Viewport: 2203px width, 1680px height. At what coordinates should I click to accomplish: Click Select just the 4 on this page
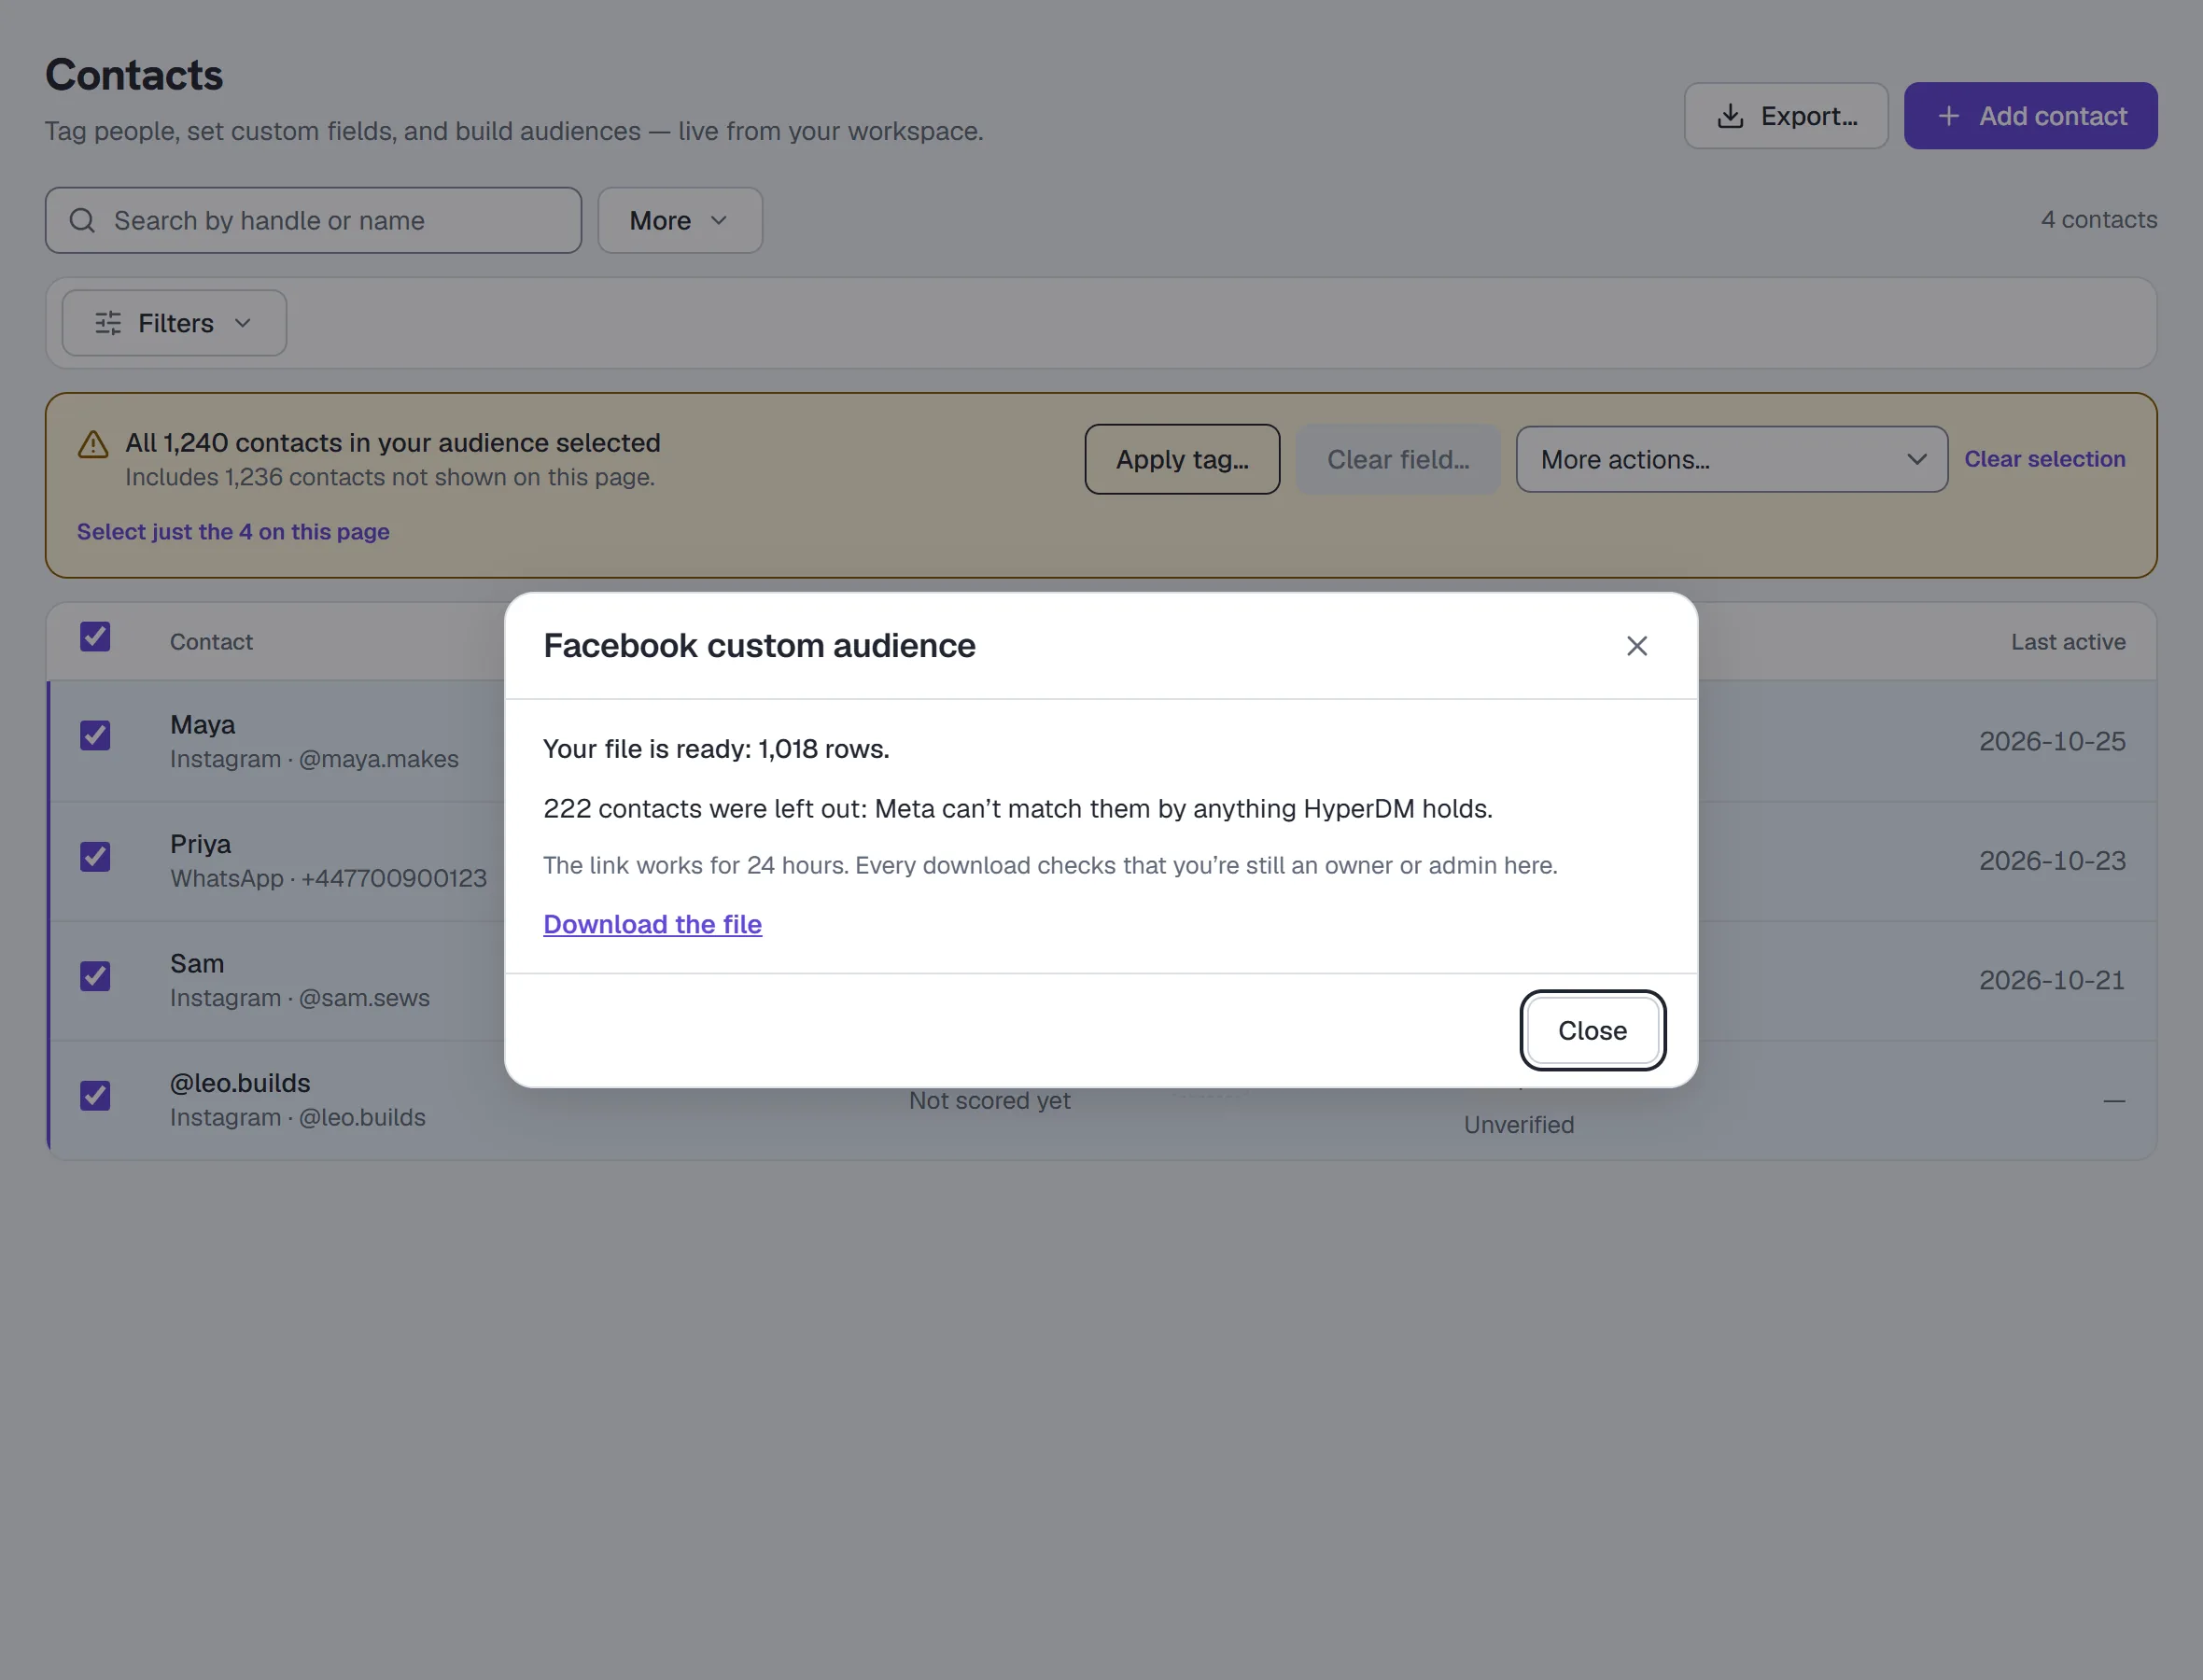[233, 532]
